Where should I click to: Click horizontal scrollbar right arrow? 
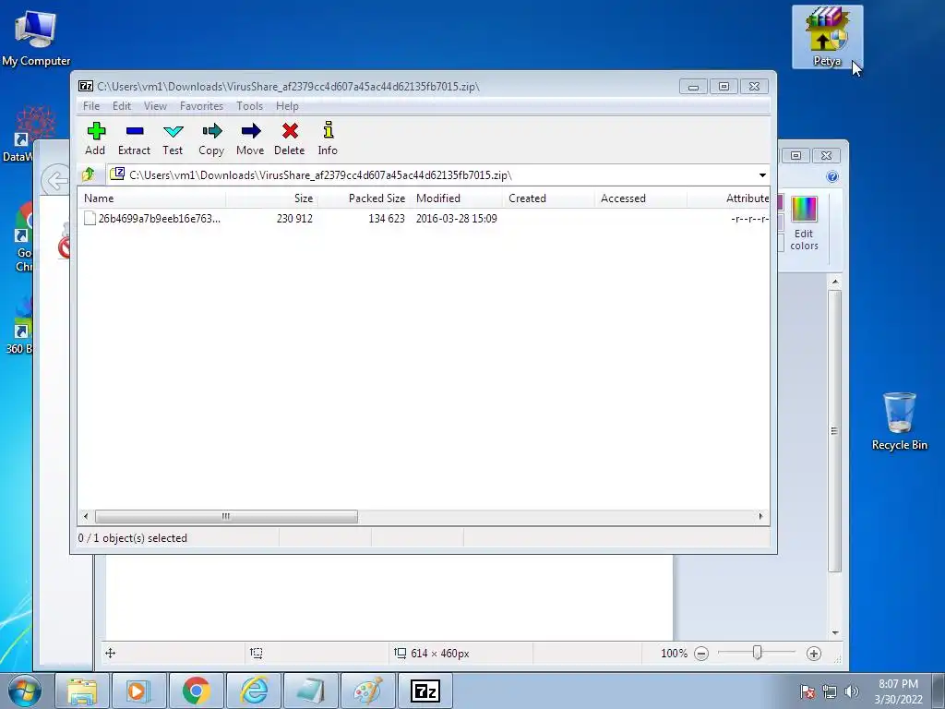point(760,516)
